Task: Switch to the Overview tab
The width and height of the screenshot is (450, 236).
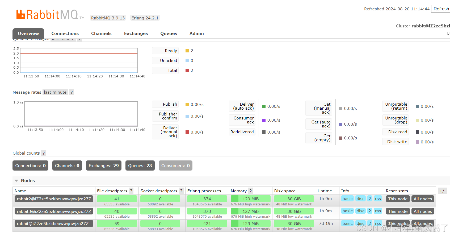Action: click(28, 33)
